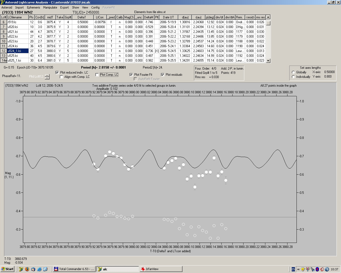
Task: Select row 6 with file r519.lc
Action: (133, 22)
